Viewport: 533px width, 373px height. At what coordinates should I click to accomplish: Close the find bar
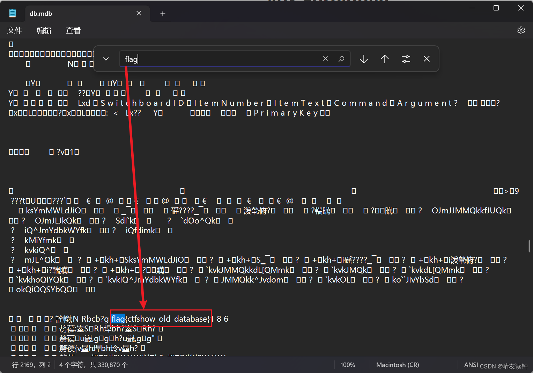coord(427,59)
